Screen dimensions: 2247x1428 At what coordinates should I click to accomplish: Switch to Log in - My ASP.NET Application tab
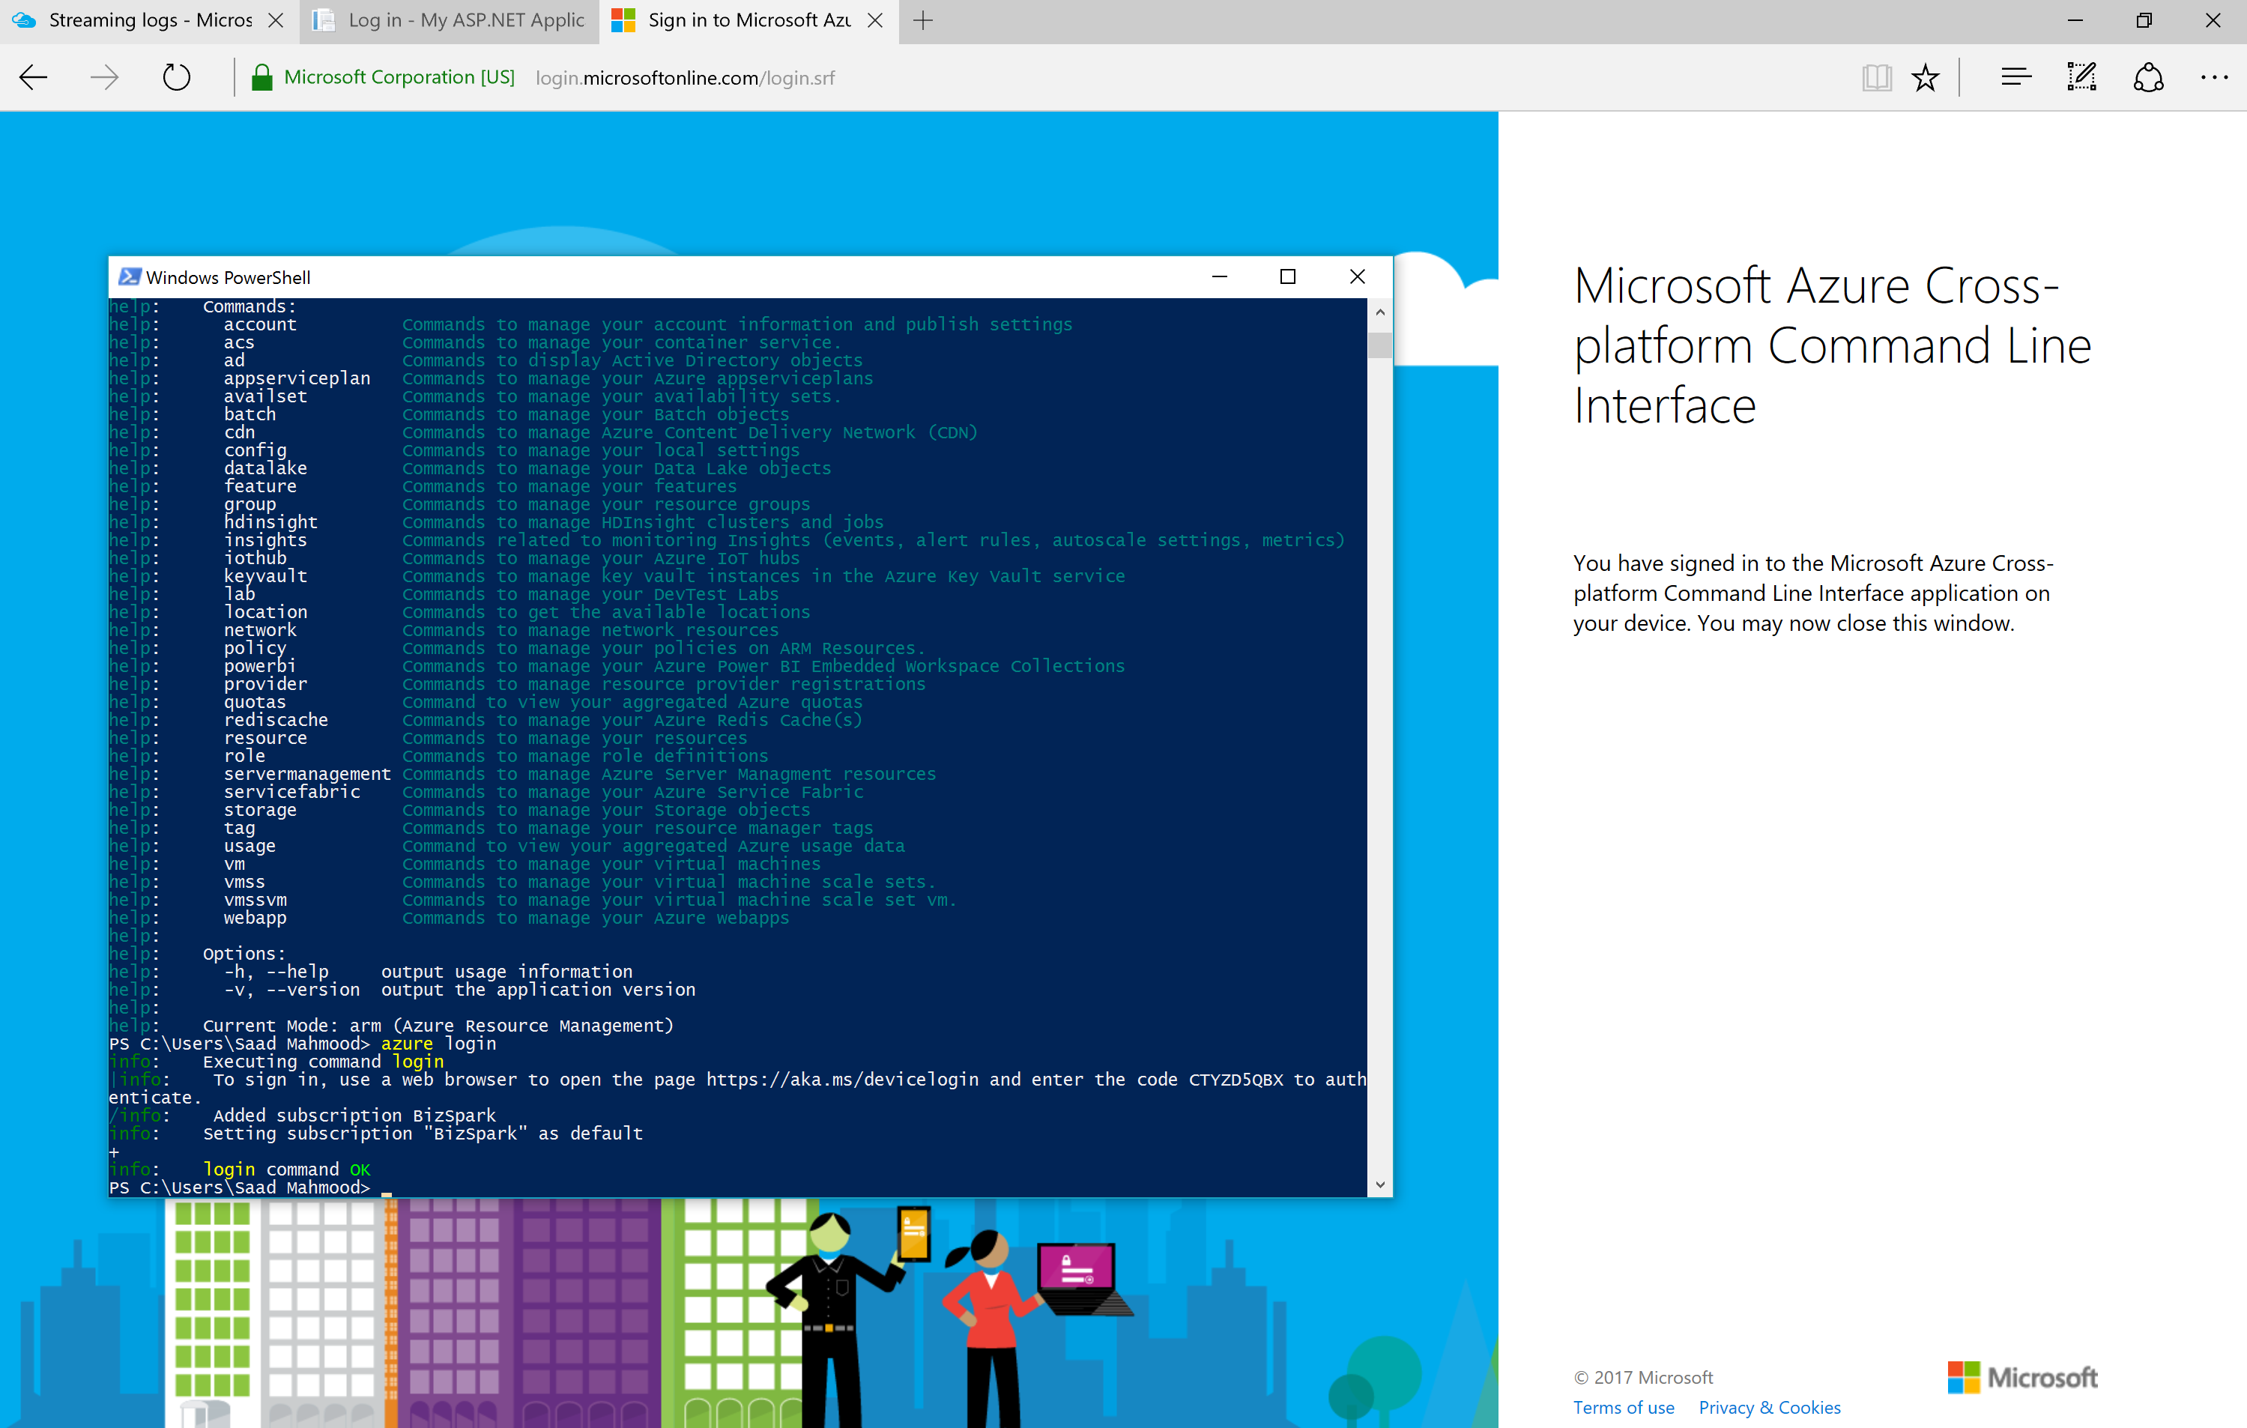449,20
